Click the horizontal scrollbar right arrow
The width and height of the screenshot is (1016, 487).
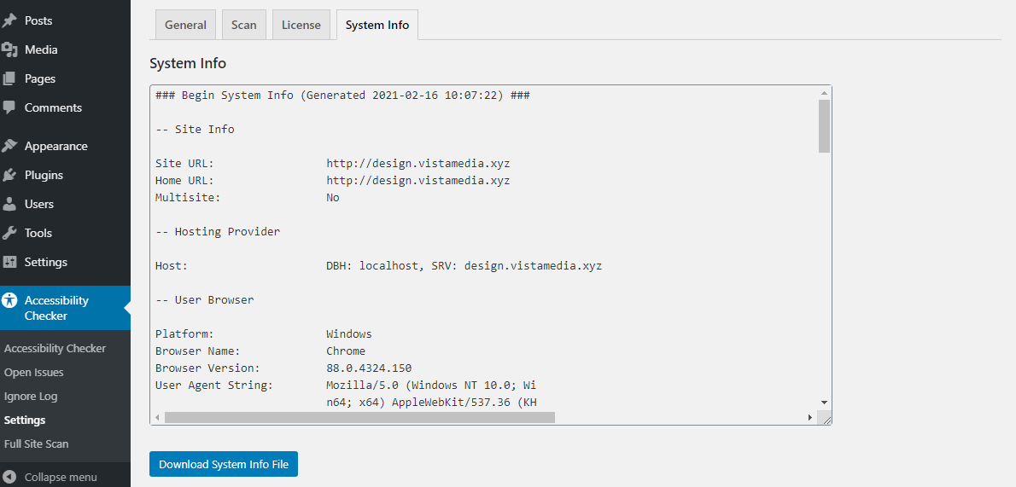click(810, 418)
